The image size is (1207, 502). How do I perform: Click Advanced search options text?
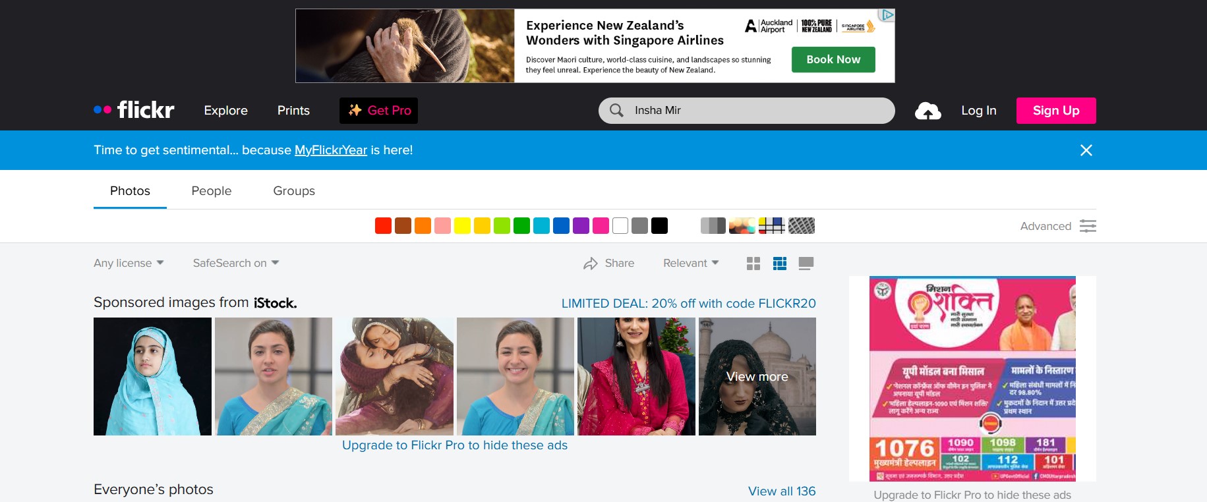coord(1045,226)
